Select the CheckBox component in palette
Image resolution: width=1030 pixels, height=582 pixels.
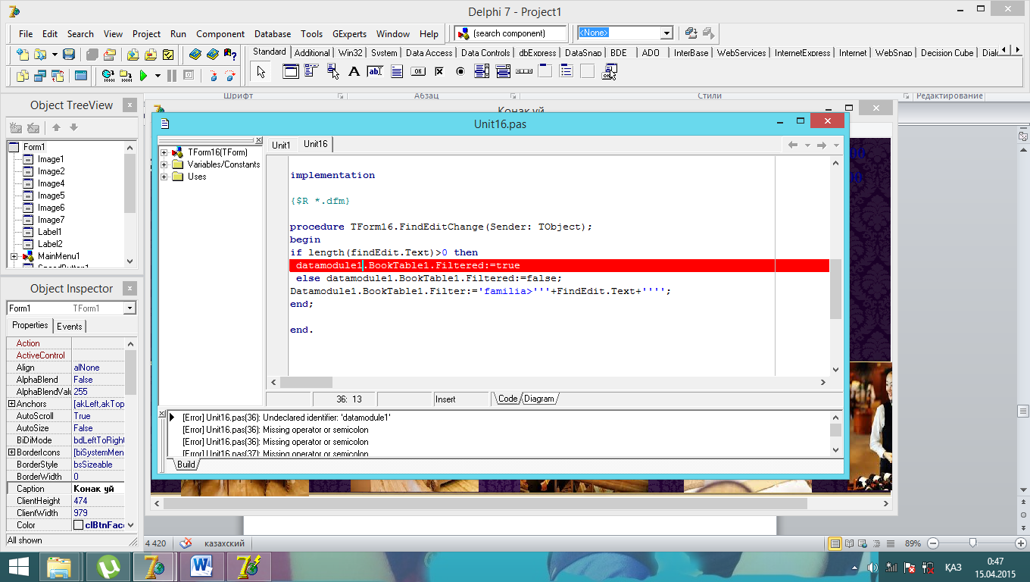point(439,71)
